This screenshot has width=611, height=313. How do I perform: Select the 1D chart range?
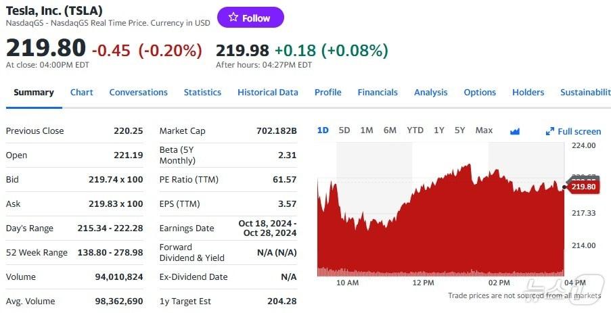323,130
